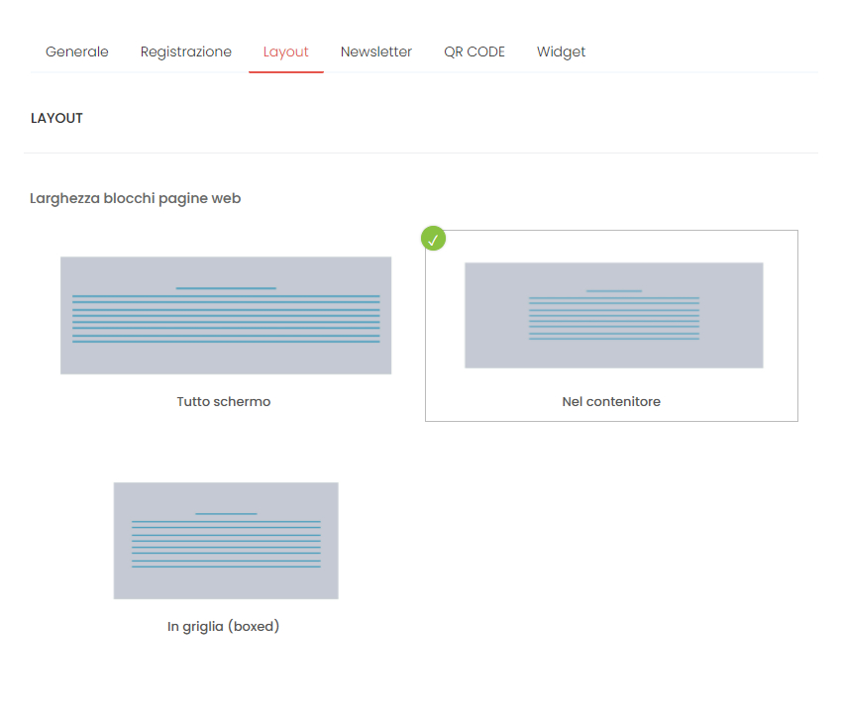Click the title line in Tutto schermo preview
Screen dimensions: 842x721
tap(226, 288)
